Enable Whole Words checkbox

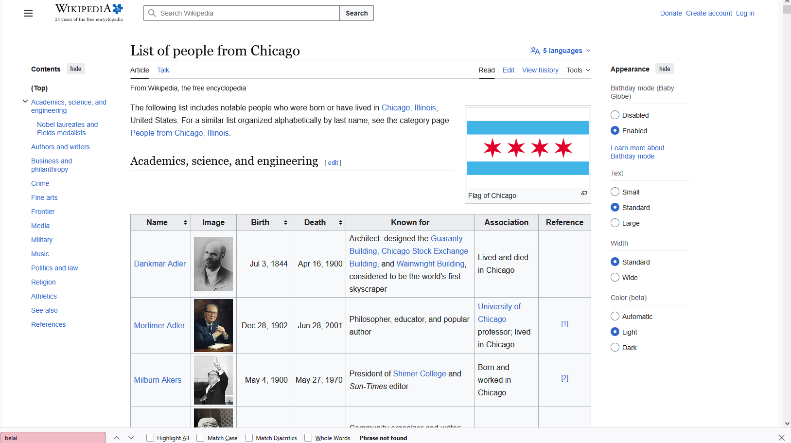[308, 438]
